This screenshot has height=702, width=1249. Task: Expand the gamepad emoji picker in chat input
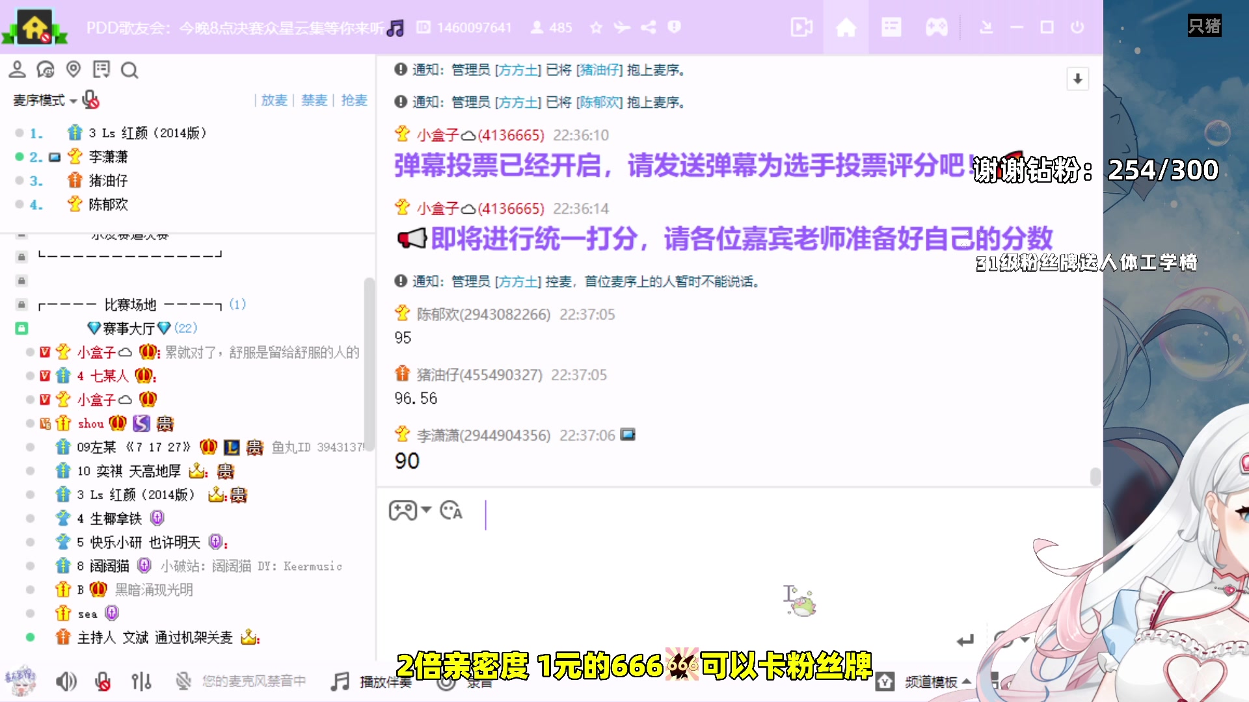[x=409, y=512]
